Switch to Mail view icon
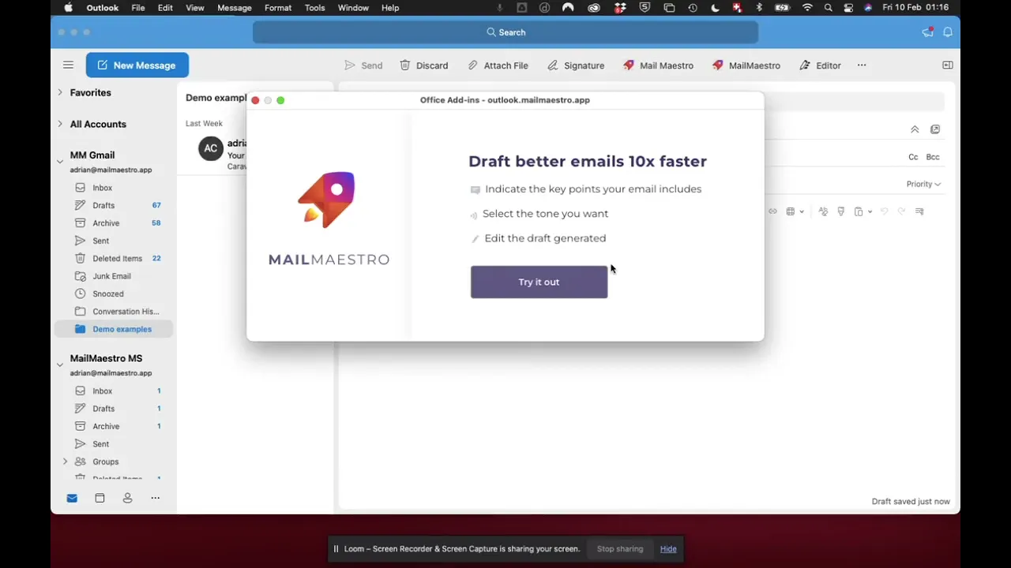Viewport: 1011px width, 568px height. point(72,498)
